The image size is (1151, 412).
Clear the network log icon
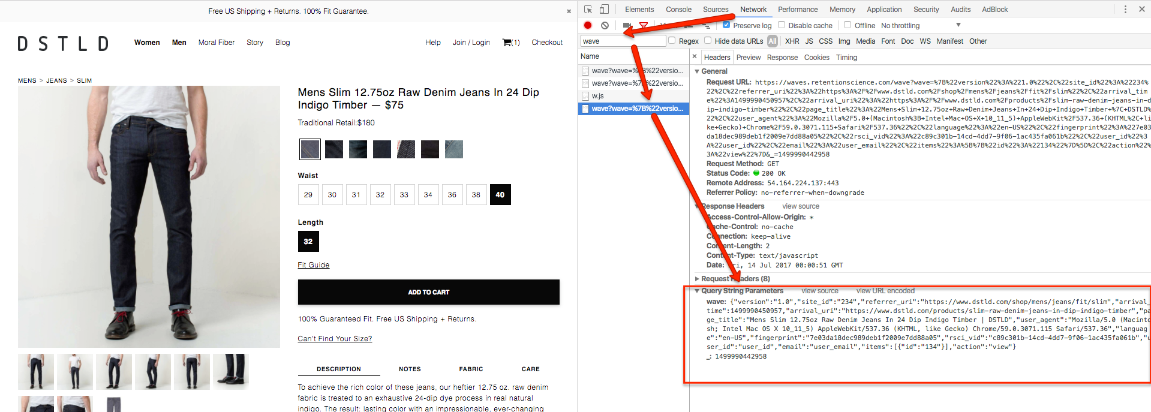tap(605, 25)
